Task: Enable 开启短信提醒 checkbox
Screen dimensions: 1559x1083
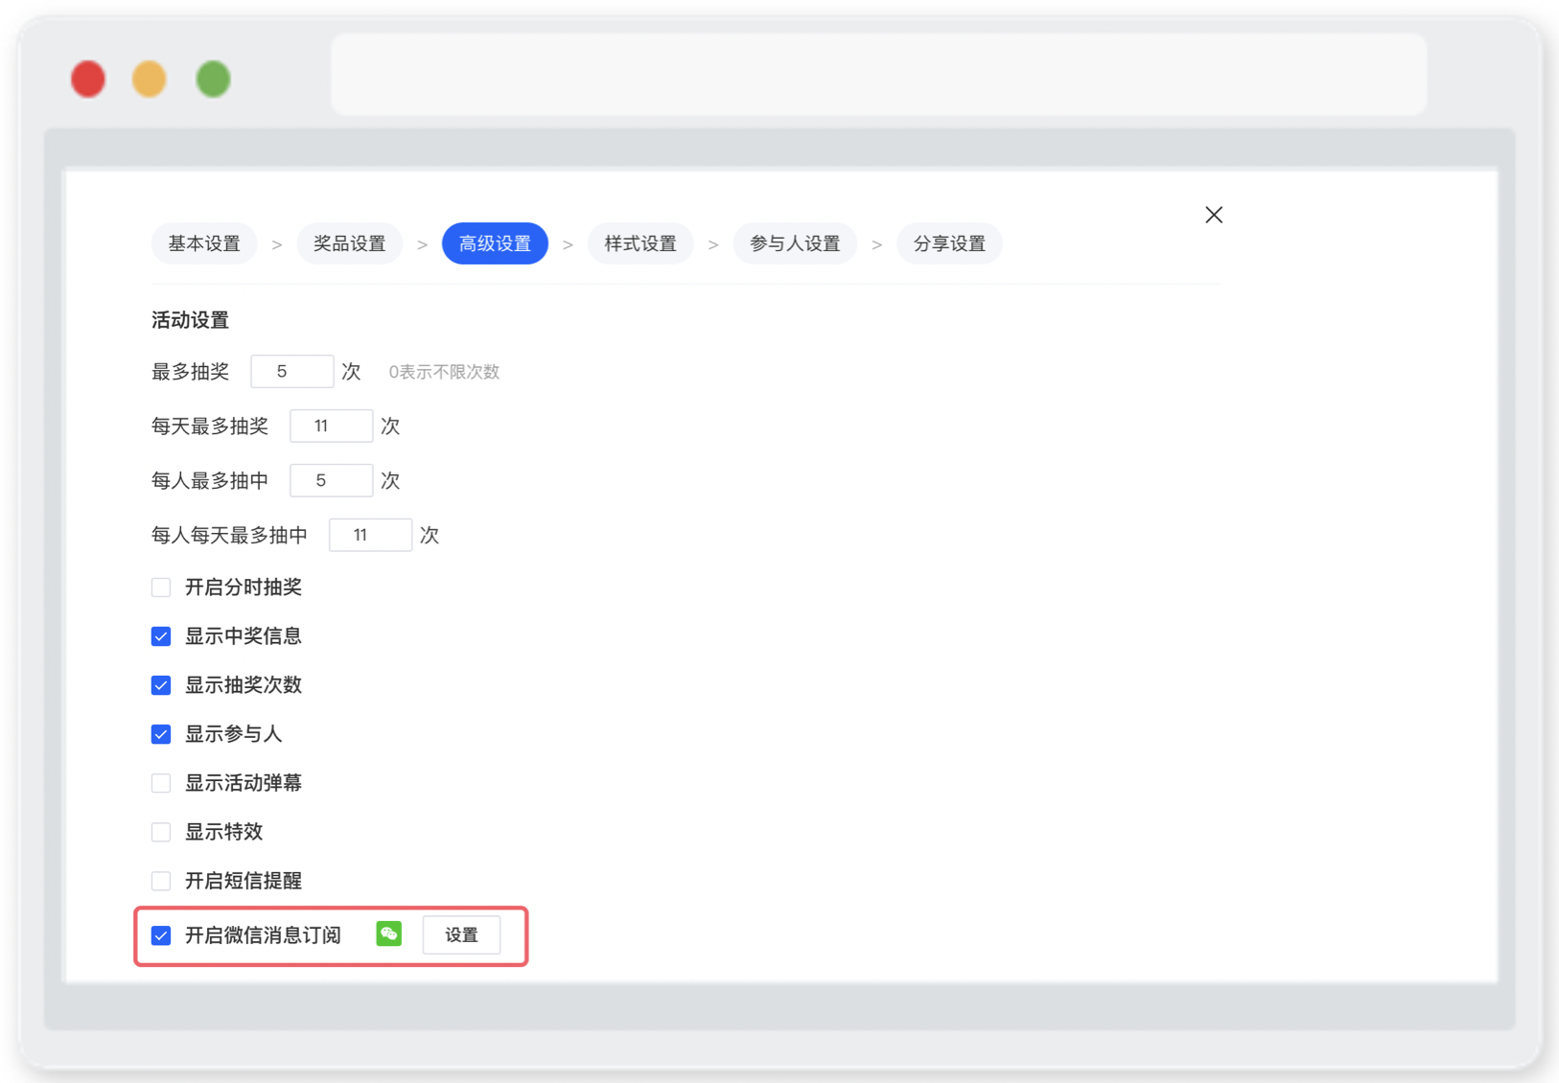Action: click(x=161, y=881)
